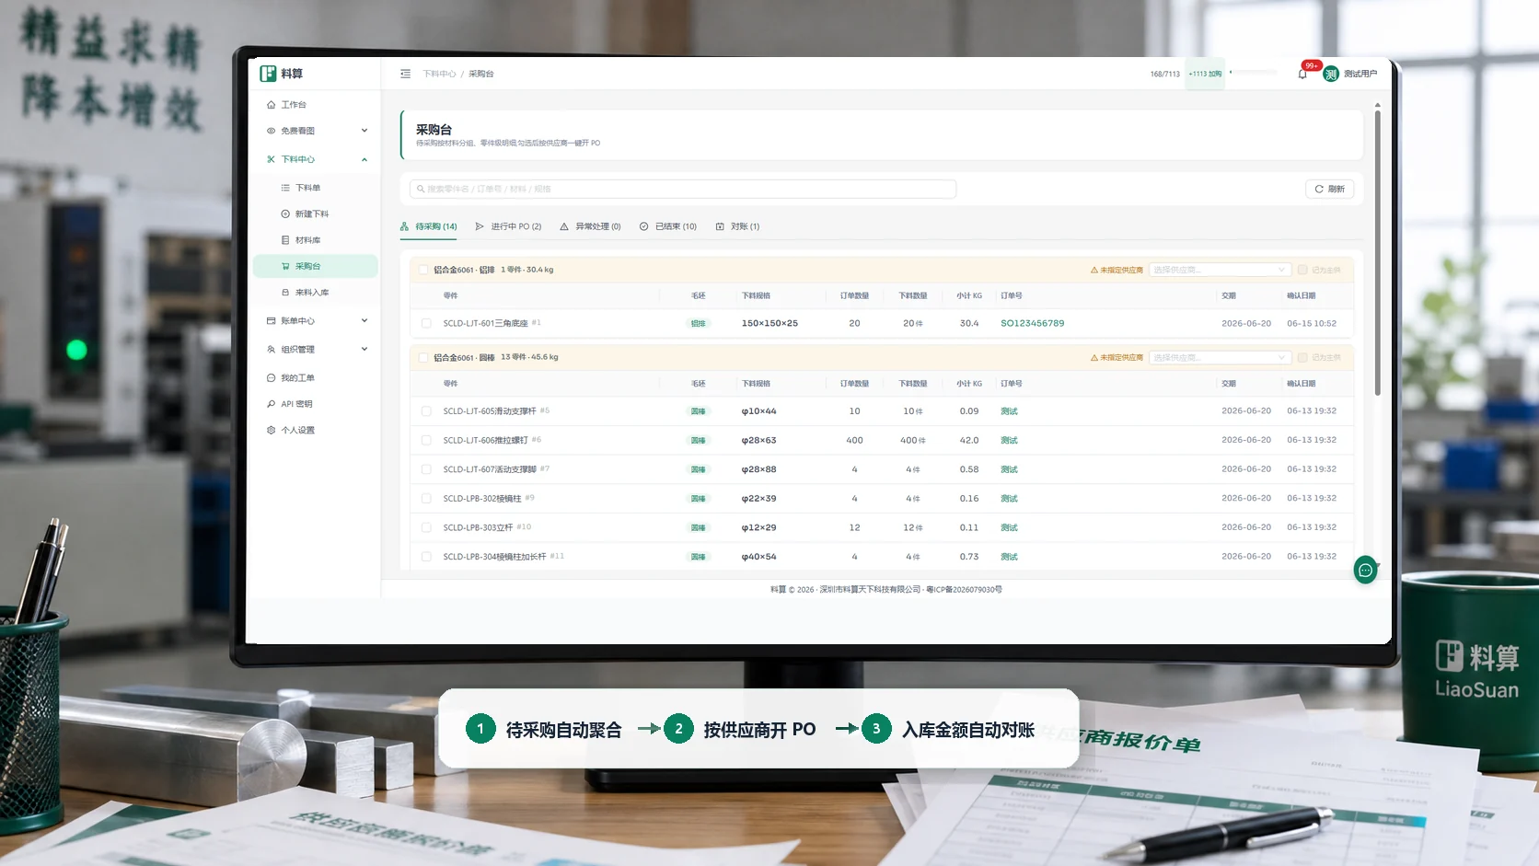Click the eye icon beside 免费看图
Image resolution: width=1539 pixels, height=866 pixels.
pyautogui.click(x=271, y=131)
